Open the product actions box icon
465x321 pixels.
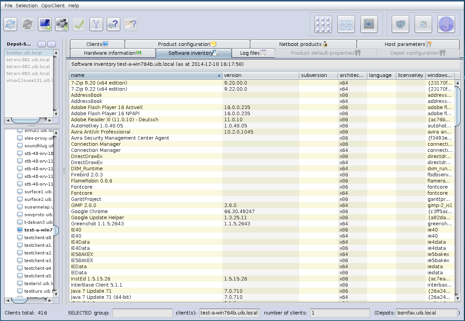pyautogui.click(x=423, y=24)
